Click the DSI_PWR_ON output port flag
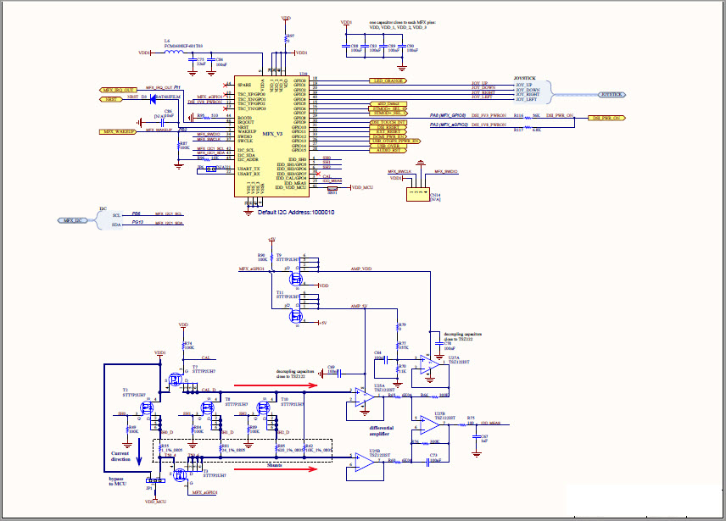The width and height of the screenshot is (726, 521). click(x=606, y=118)
